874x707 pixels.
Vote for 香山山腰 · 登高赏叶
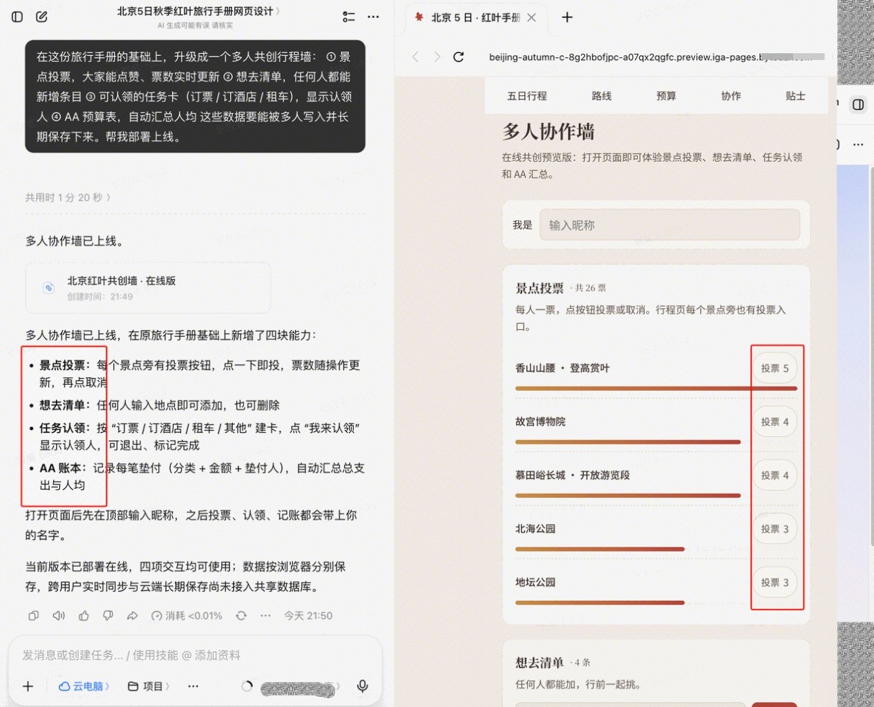tap(775, 368)
